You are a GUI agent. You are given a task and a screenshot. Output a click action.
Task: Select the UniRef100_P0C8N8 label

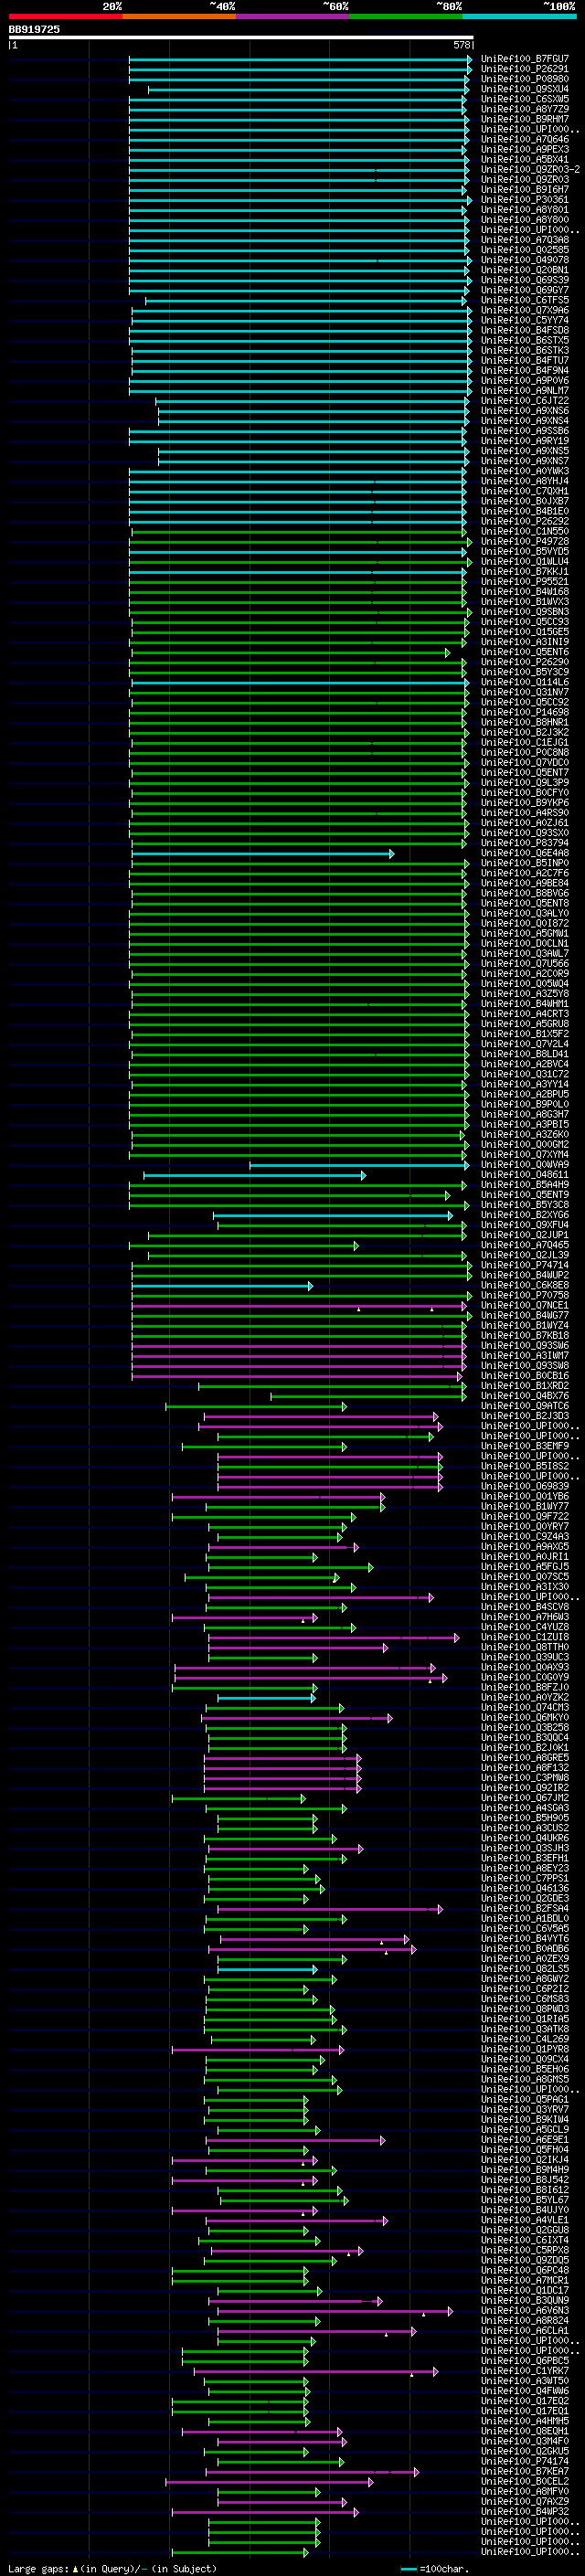524,752
